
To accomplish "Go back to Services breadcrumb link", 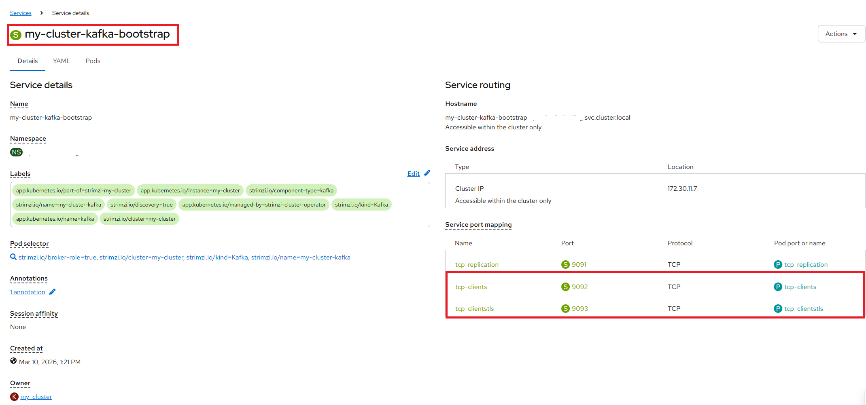I will (x=21, y=13).
